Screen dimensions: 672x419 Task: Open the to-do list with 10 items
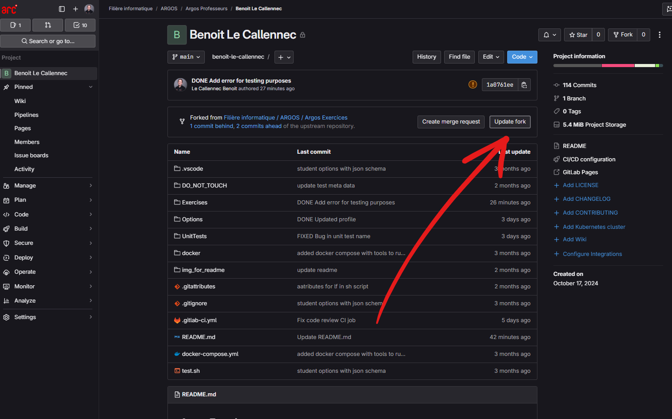[80, 25]
